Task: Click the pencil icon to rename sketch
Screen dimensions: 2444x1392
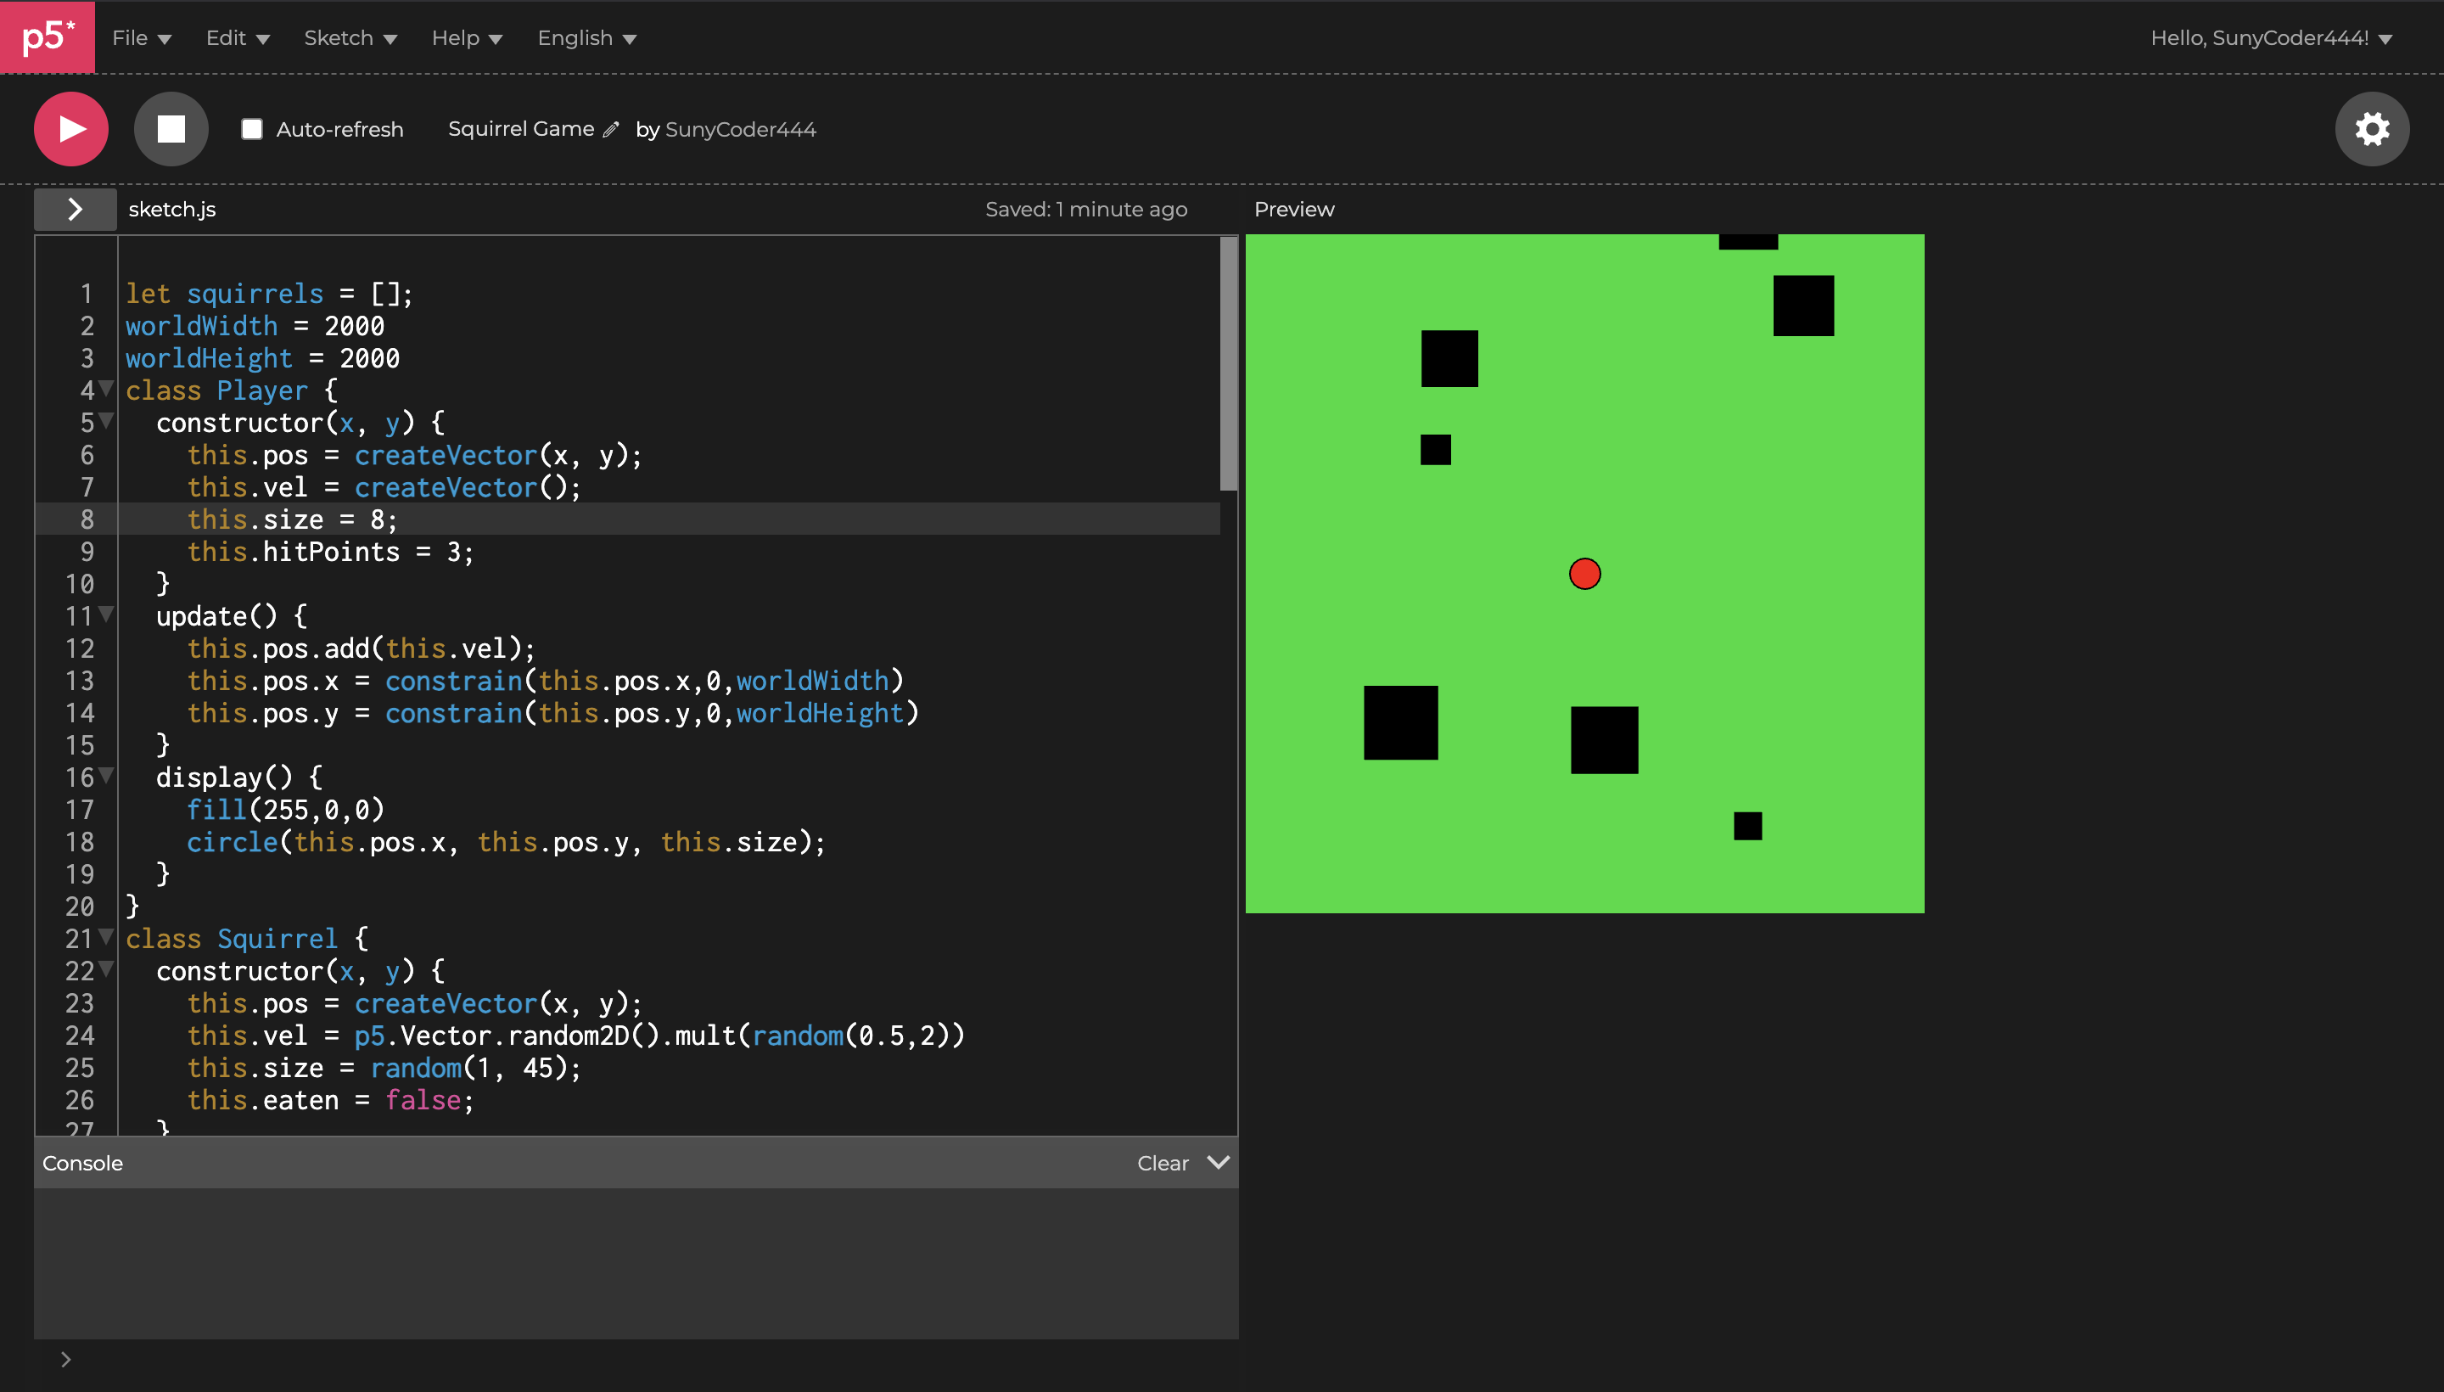Action: tap(611, 129)
